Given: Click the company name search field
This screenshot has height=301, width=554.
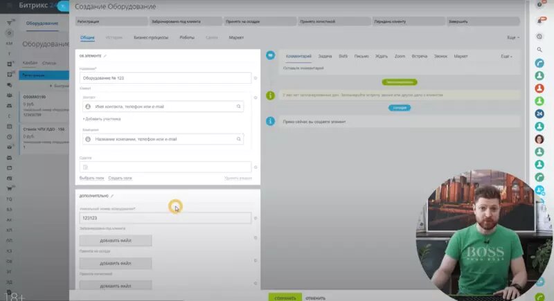Looking at the screenshot, I should click(x=163, y=139).
